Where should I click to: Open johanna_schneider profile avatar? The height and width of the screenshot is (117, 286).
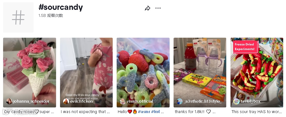click(x=9, y=101)
